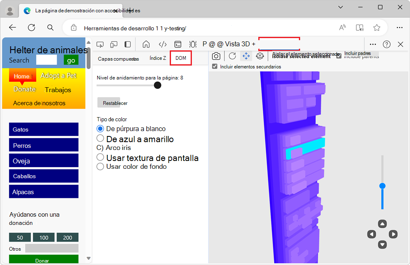
Task: Open Perros category link
Action: [44, 145]
